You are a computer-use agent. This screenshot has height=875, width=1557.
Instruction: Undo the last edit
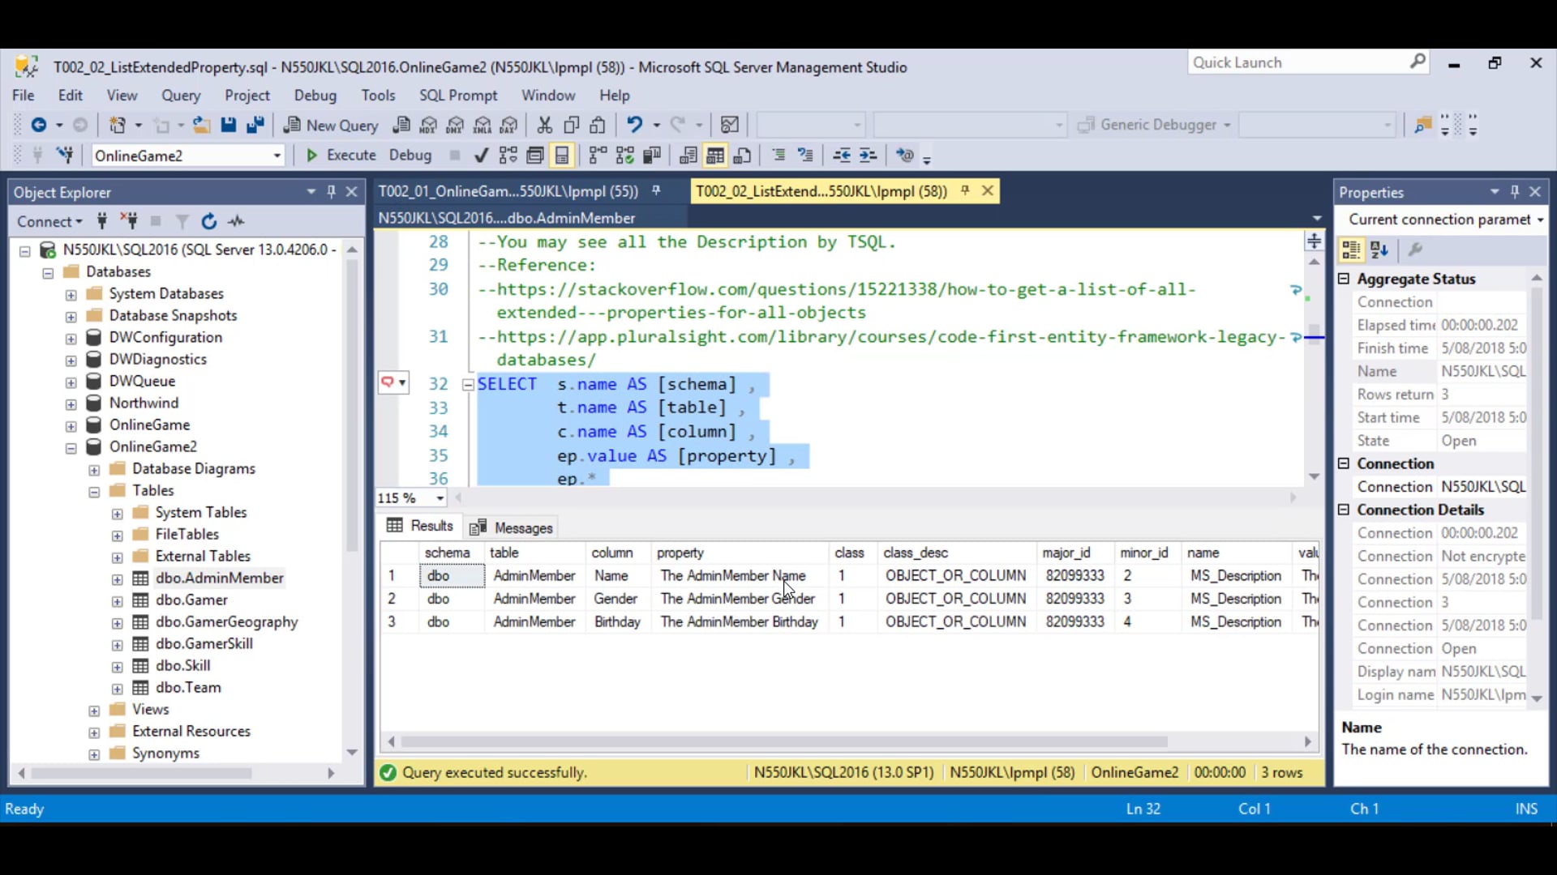coord(635,124)
